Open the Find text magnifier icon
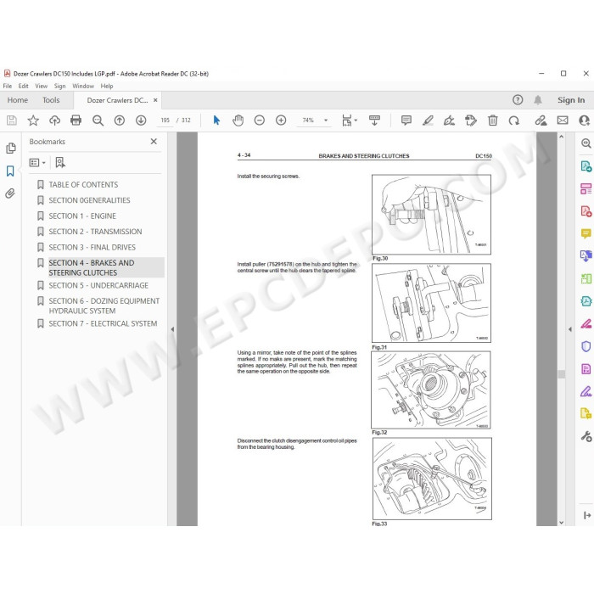The image size is (594, 594). [x=98, y=120]
